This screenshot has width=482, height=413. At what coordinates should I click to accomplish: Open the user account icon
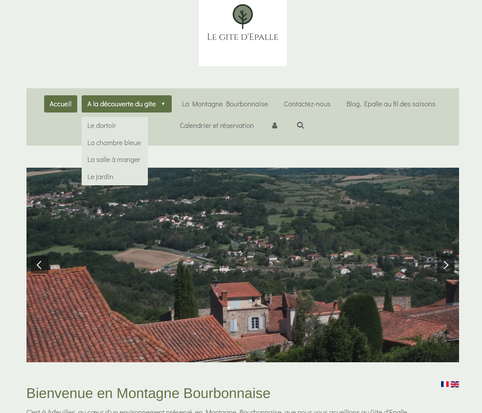point(275,125)
